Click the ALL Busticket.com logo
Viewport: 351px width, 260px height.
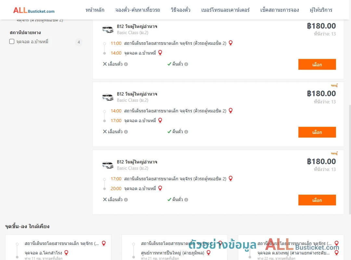[34, 10]
